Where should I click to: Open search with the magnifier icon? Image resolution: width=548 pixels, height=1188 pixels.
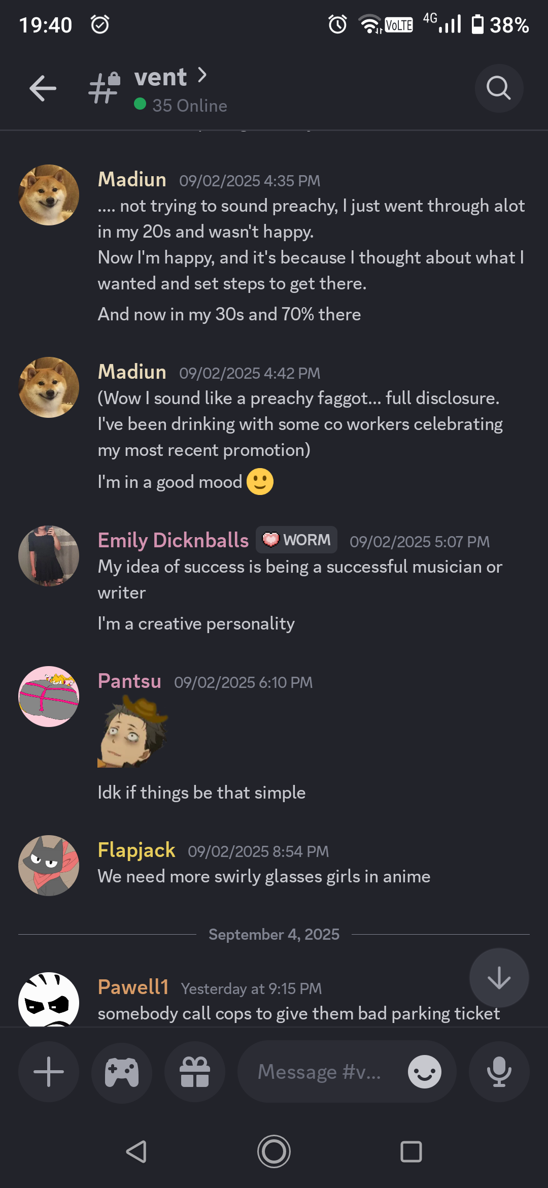point(499,88)
